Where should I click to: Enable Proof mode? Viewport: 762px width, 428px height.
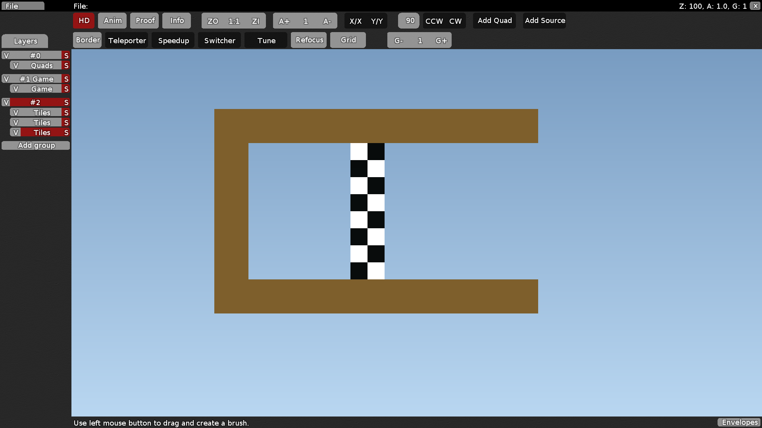pyautogui.click(x=144, y=21)
